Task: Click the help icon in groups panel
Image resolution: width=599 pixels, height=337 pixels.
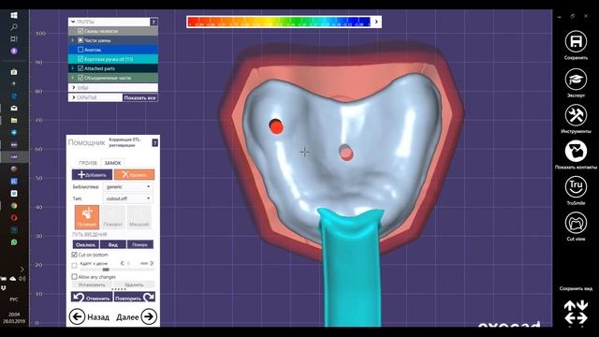Action: click(x=153, y=22)
